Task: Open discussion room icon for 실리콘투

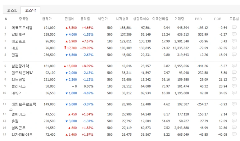Action: (234, 127)
